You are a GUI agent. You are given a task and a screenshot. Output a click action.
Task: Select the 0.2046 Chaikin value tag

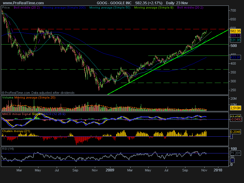coord(235,132)
